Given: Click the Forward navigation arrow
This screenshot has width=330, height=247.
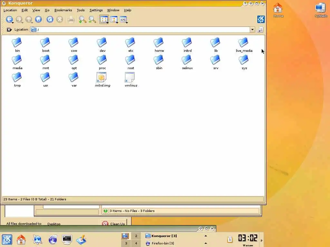Looking at the screenshot, I should coord(19,19).
